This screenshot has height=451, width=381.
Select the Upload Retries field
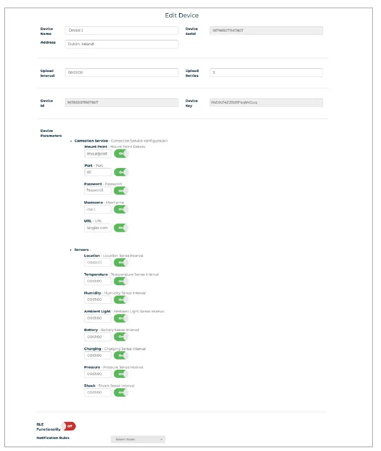(266, 73)
